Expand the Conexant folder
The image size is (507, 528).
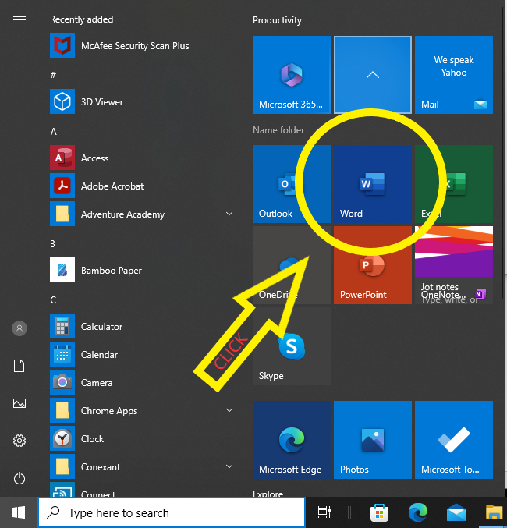click(x=229, y=466)
